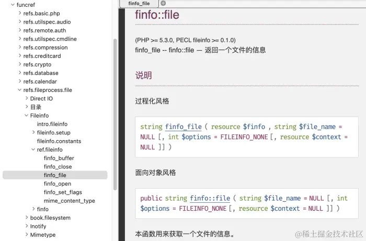Select the Mimetype label

pyautogui.click(x=43, y=235)
